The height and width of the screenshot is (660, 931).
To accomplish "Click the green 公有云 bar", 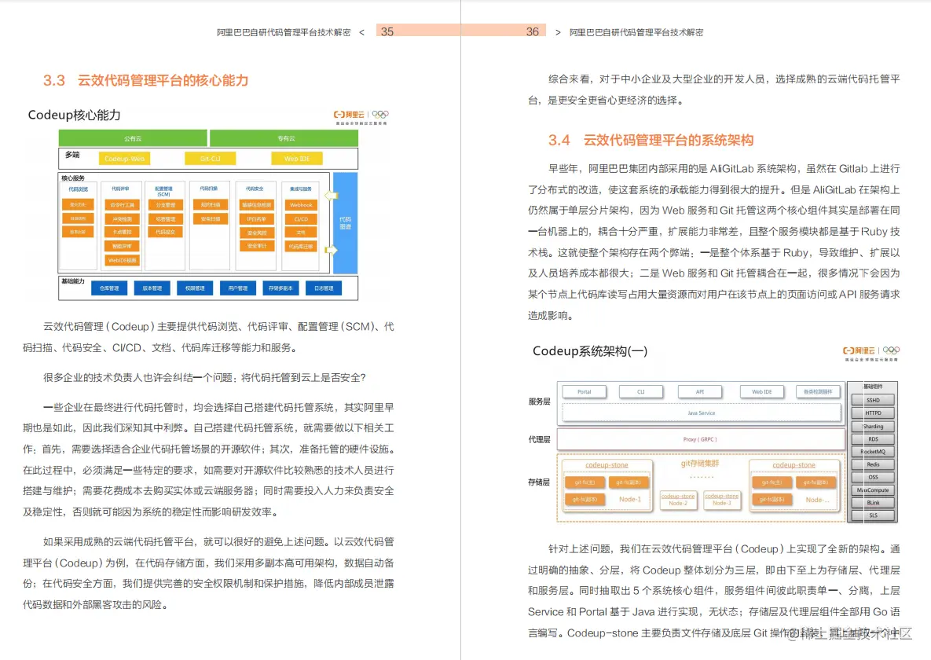I will (x=133, y=138).
